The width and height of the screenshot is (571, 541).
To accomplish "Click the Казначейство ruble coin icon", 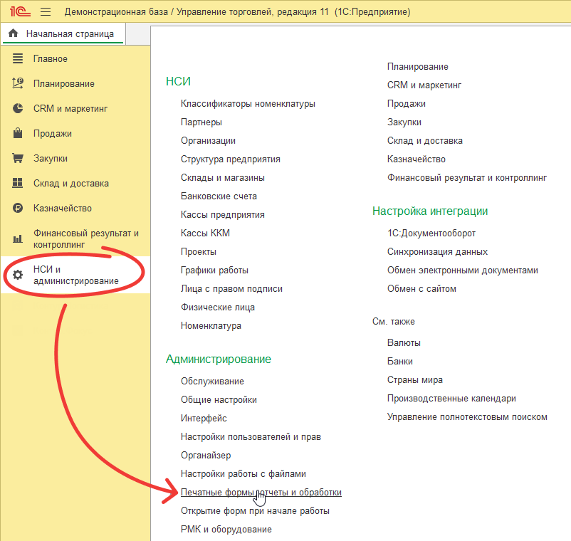I will click(18, 208).
